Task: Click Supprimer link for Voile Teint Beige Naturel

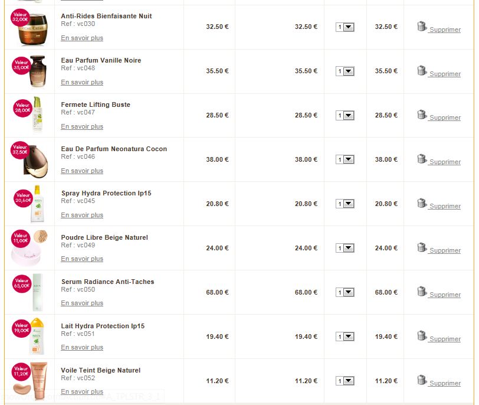Action: pyautogui.click(x=445, y=383)
